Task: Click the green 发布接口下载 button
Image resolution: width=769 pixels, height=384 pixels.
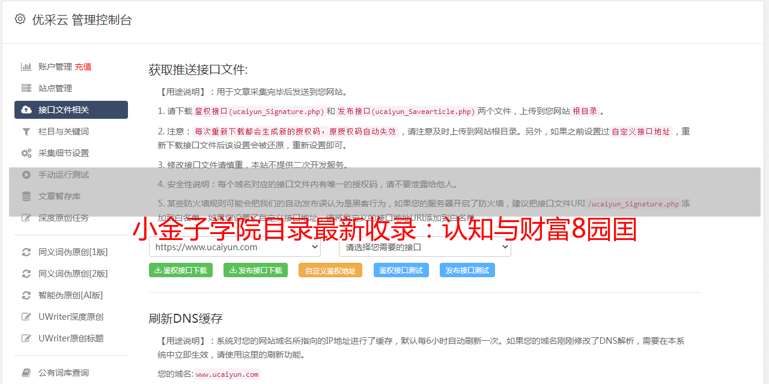Action: click(x=255, y=270)
